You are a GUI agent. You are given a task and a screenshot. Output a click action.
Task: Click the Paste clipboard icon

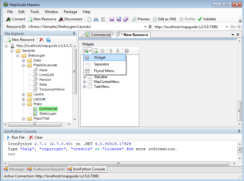pos(103,19)
